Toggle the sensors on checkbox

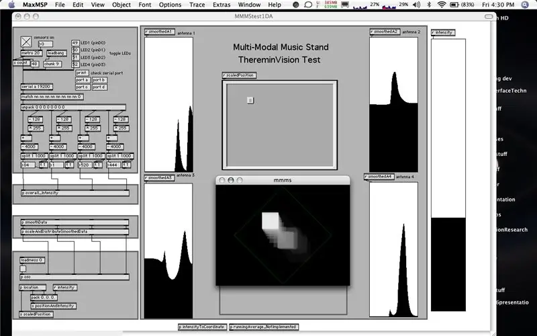click(26, 42)
